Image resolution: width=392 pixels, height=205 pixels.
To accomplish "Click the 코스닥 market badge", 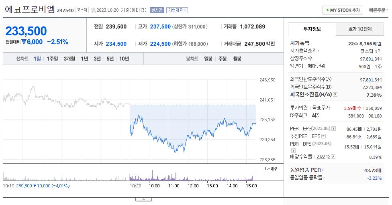I will pos(82,10).
